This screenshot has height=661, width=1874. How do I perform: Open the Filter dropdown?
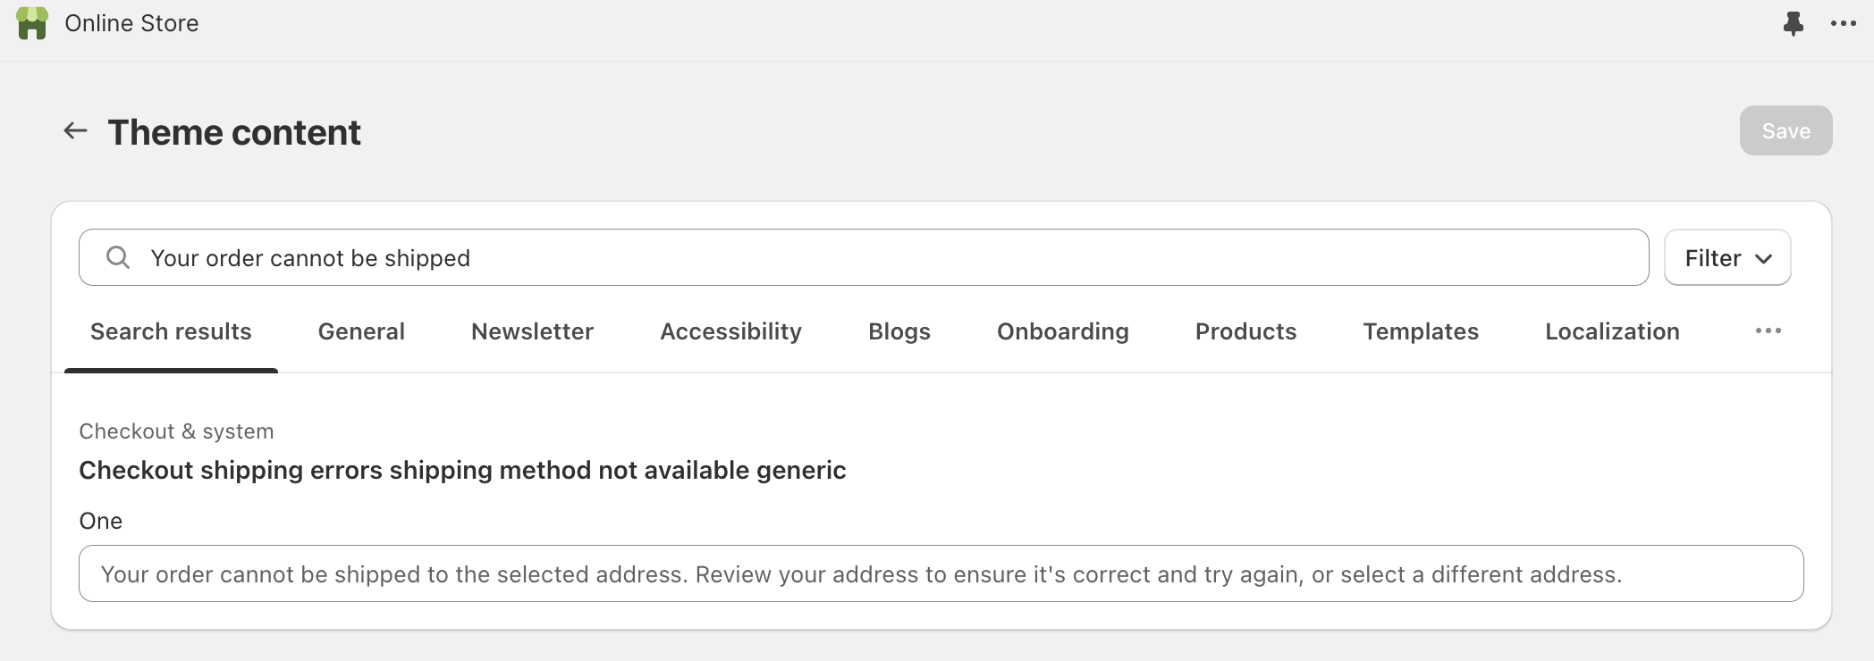[1726, 257]
